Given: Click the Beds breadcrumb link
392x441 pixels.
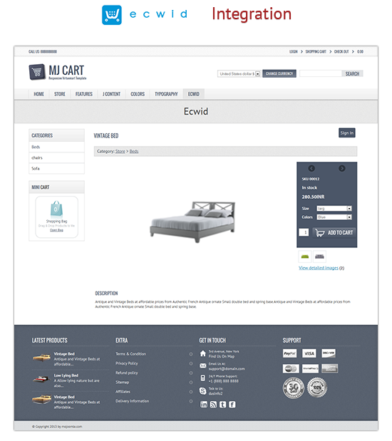Looking at the screenshot, I should point(134,151).
